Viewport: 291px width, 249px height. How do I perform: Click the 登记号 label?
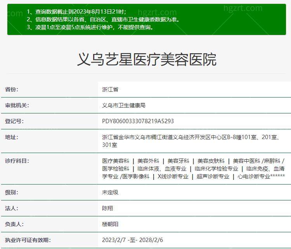coord(14,121)
